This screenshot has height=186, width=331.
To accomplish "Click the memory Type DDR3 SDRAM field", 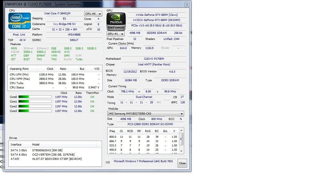I will [x=170, y=80].
